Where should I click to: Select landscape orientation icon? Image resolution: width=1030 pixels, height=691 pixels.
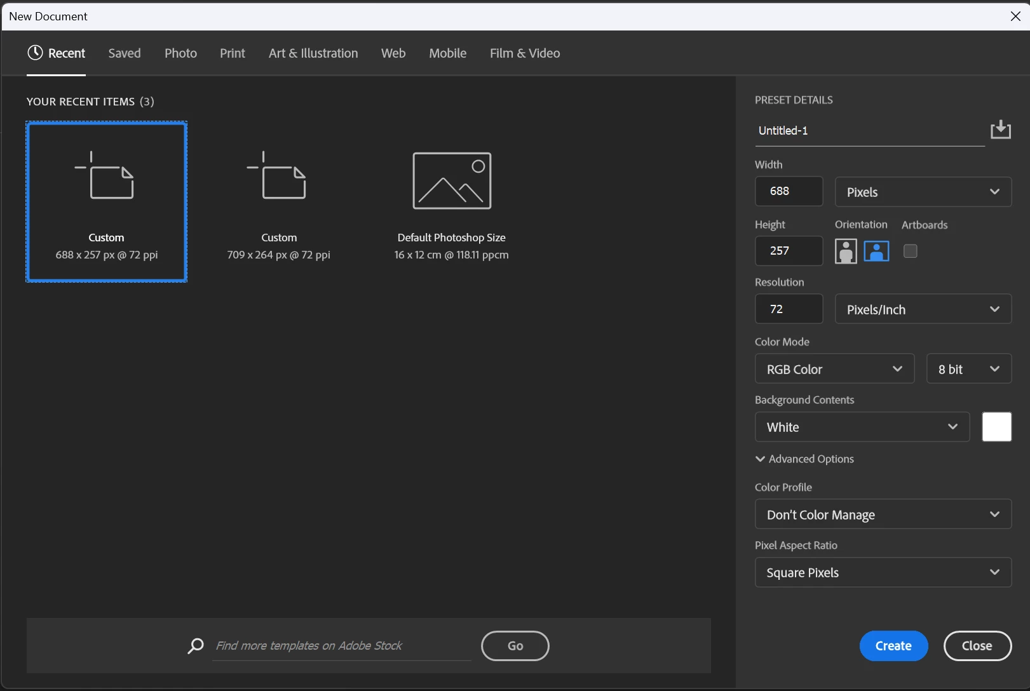[876, 252]
